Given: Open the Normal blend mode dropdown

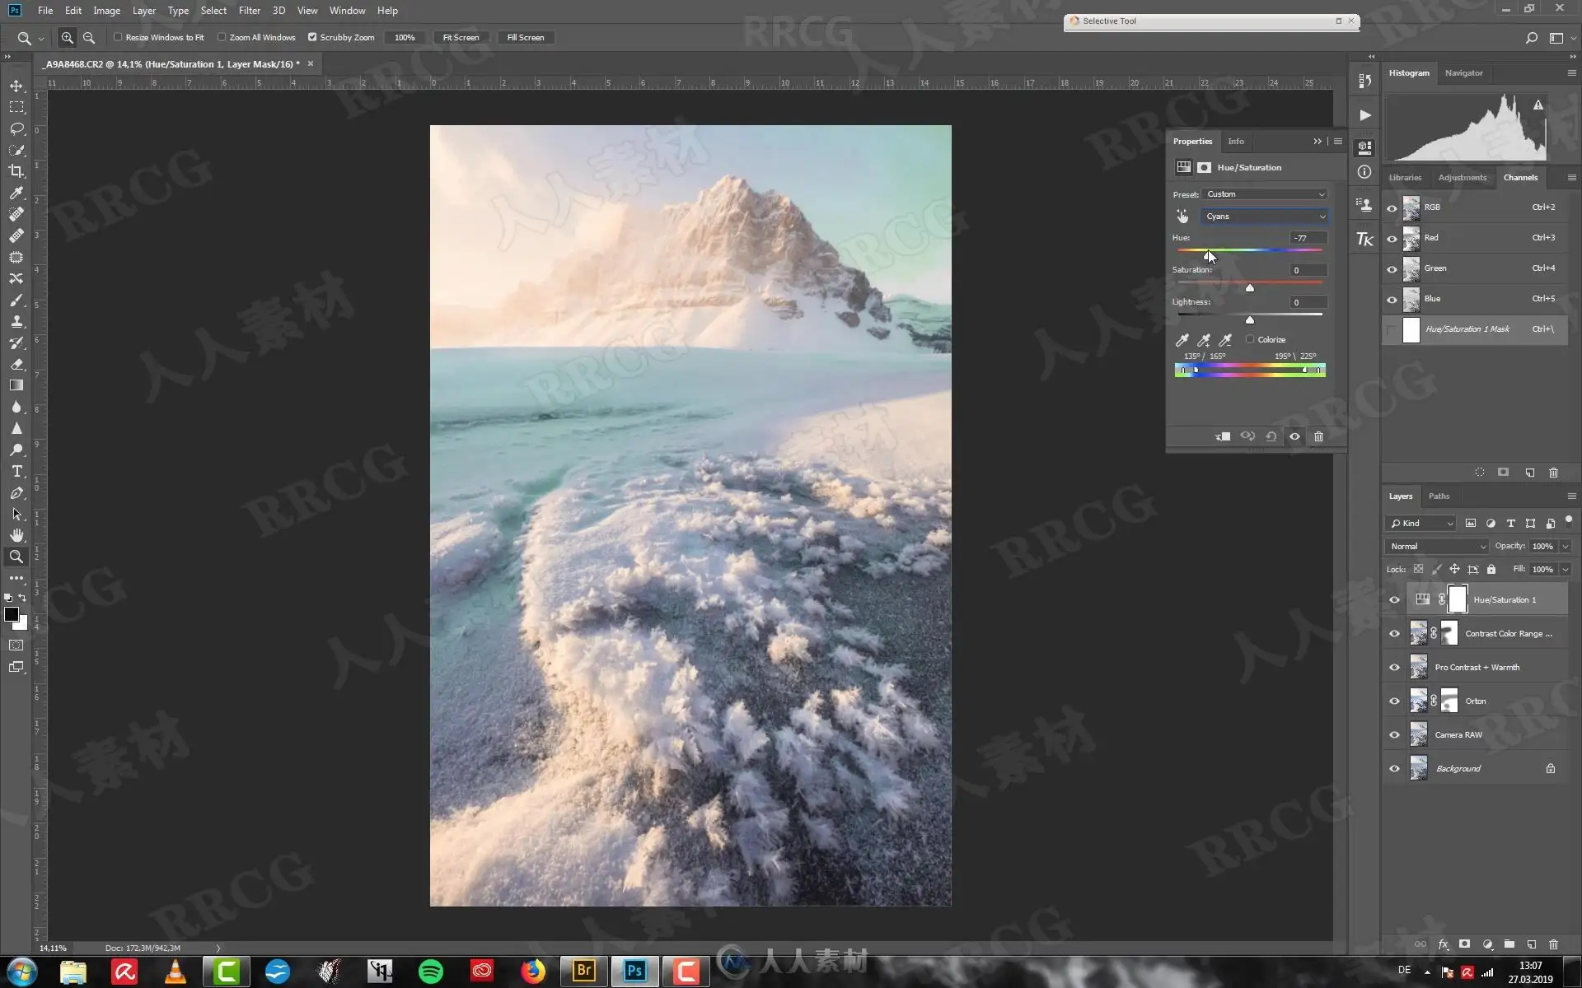Looking at the screenshot, I should tap(1437, 546).
